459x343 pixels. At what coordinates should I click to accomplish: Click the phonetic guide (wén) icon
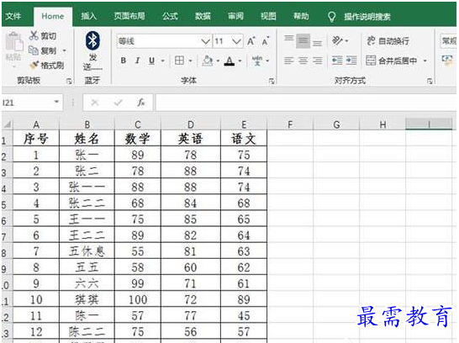(257, 61)
